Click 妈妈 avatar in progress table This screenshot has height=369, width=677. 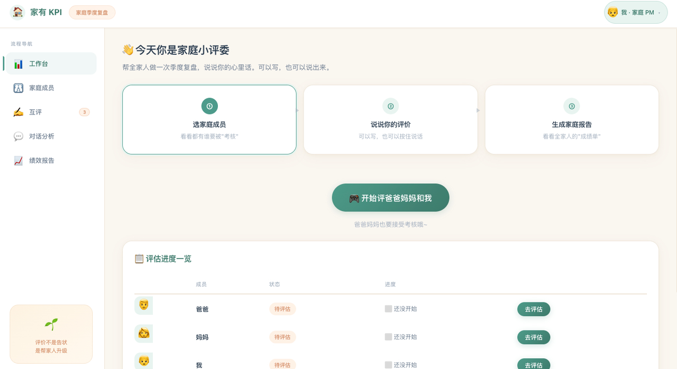[143, 334]
